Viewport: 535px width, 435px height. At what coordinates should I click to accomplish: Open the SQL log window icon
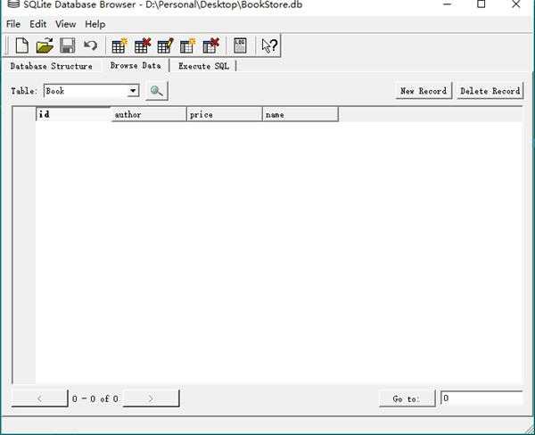(x=240, y=45)
